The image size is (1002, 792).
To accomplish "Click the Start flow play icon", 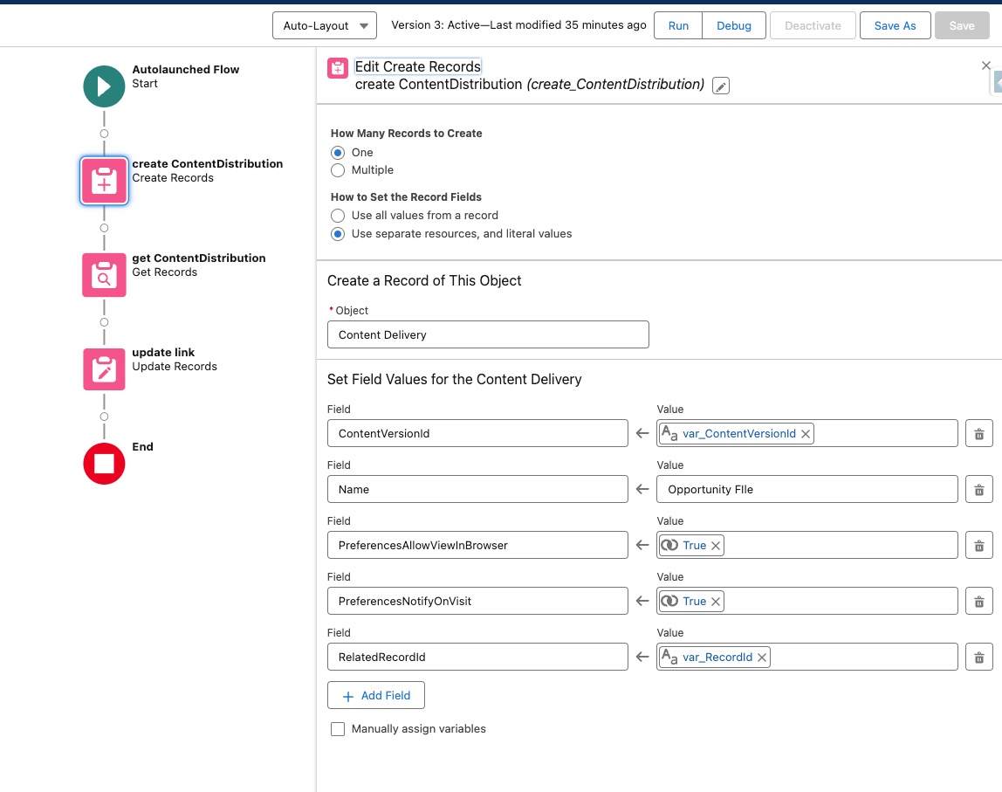I will click(x=104, y=86).
